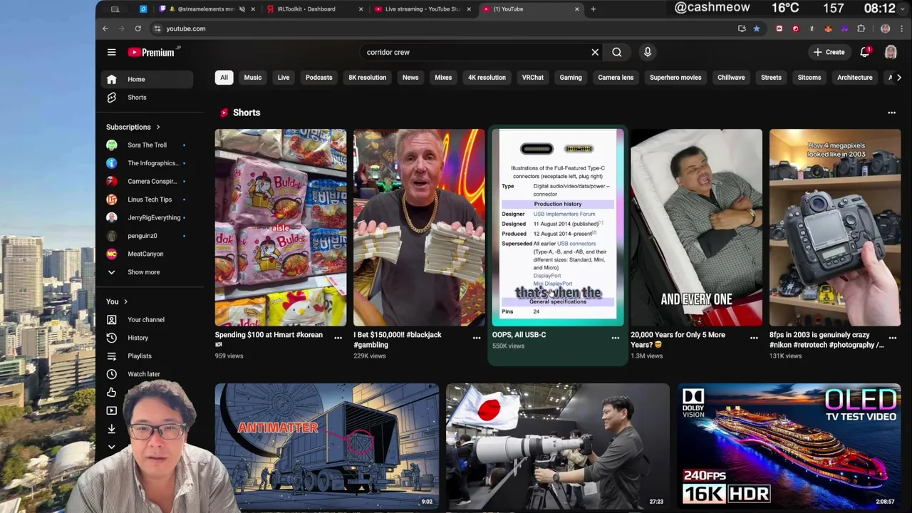Open the Shorts shelf three-dot menu
912x513 pixels.
(891, 113)
